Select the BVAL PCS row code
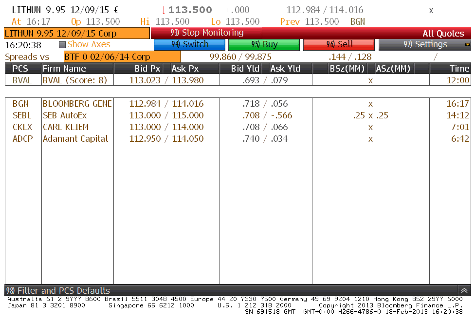Screen dimensions: 475x322 (x=22, y=80)
